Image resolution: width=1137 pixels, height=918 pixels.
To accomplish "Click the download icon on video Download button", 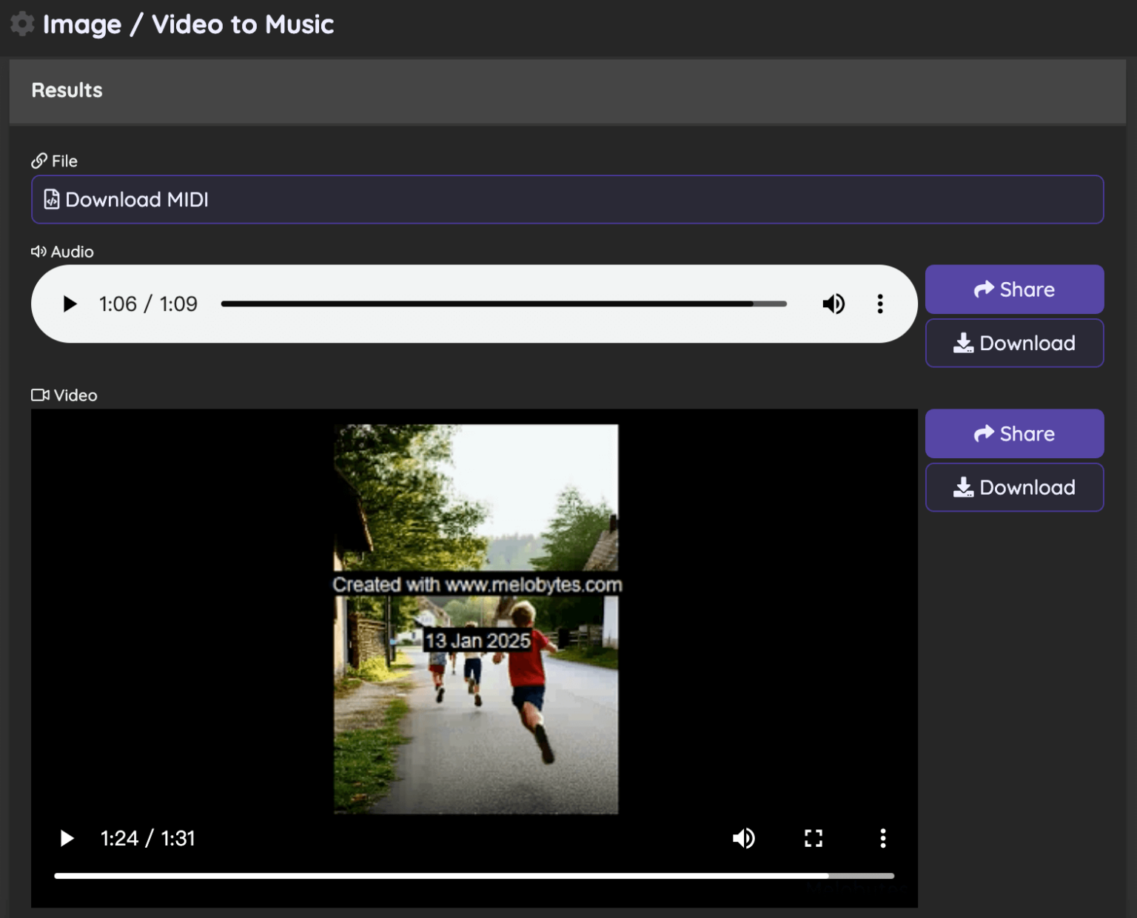I will click(x=963, y=487).
